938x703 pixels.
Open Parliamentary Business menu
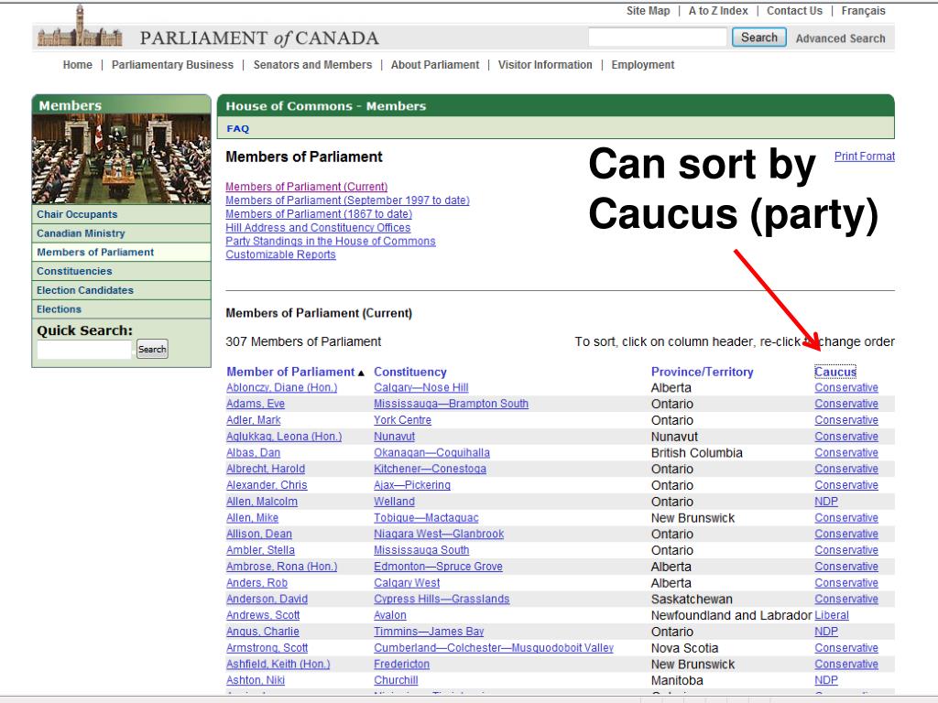[172, 65]
